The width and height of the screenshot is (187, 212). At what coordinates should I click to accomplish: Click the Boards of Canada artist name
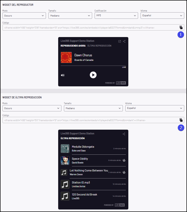[x=84, y=60]
